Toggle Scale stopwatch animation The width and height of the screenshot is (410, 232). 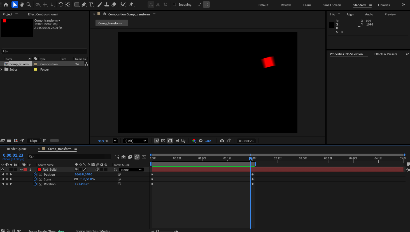tap(35, 179)
